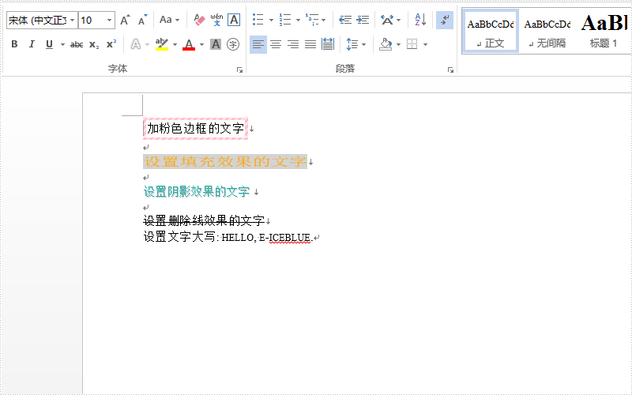
Task: Clear all formatting with eraser icon
Action: [199, 20]
